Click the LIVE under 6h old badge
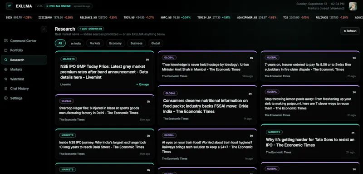 91,29
